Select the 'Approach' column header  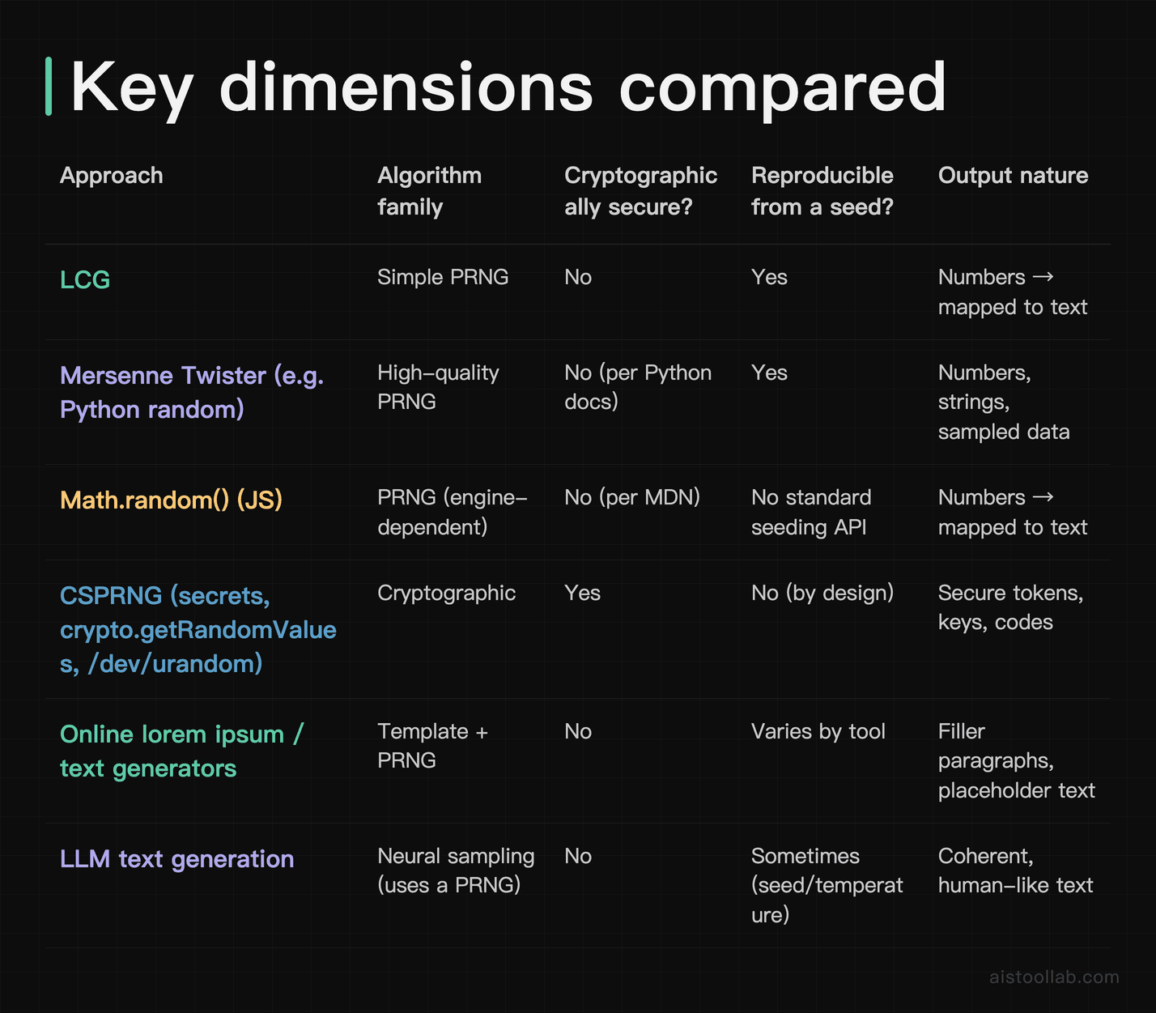coord(112,176)
